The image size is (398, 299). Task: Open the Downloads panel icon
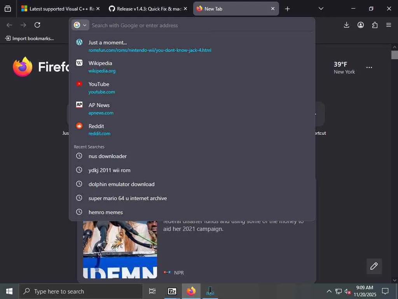[346, 25]
